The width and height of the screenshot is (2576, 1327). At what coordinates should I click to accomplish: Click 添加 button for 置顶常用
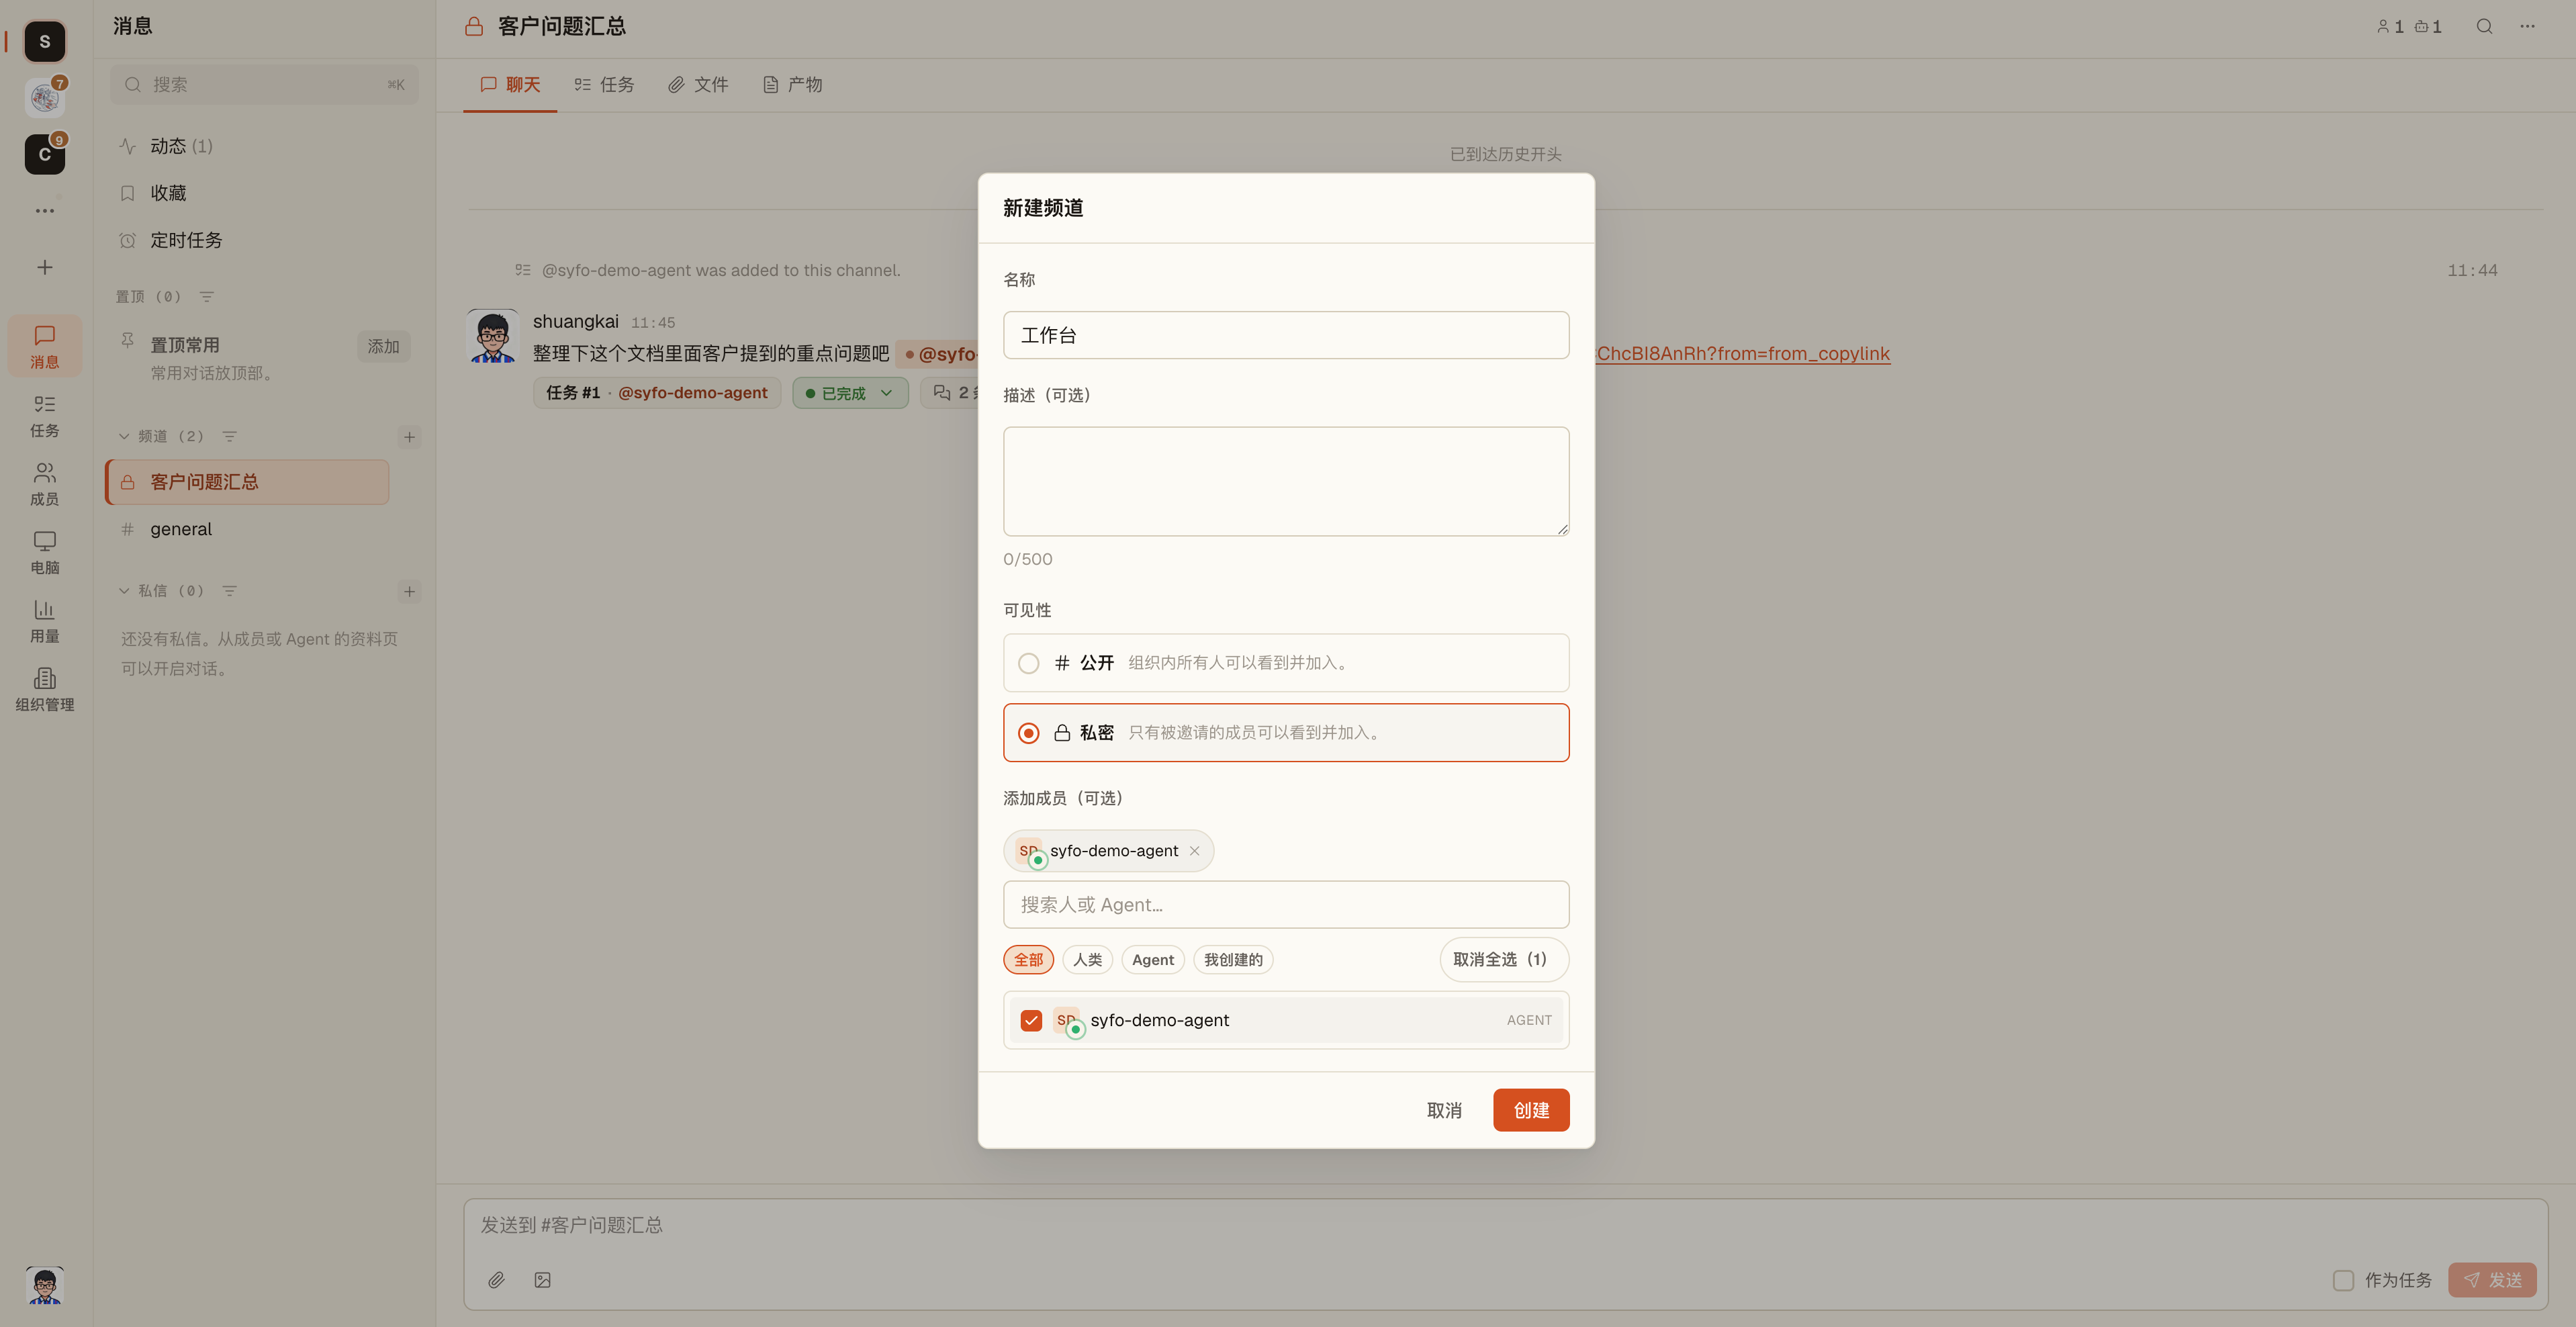coord(383,346)
